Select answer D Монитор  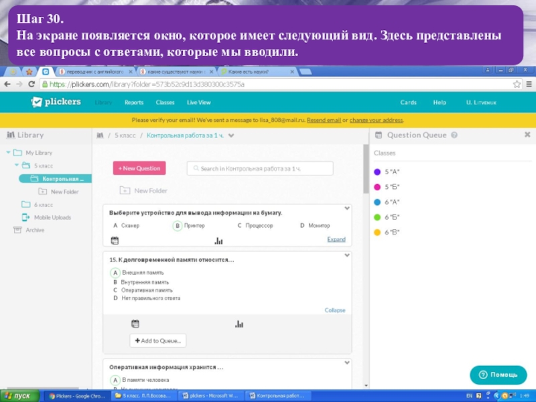[x=315, y=226]
